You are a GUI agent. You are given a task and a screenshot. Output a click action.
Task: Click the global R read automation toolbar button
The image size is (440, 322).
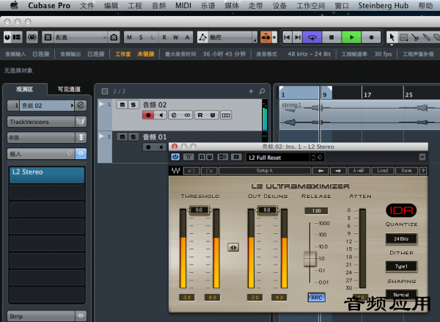(164, 37)
